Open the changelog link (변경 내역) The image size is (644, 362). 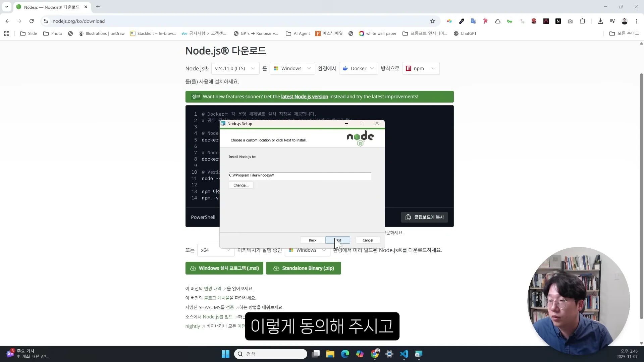click(215, 289)
